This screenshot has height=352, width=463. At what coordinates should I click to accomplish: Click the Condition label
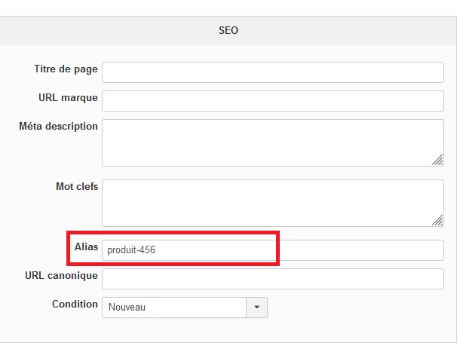tap(75, 305)
